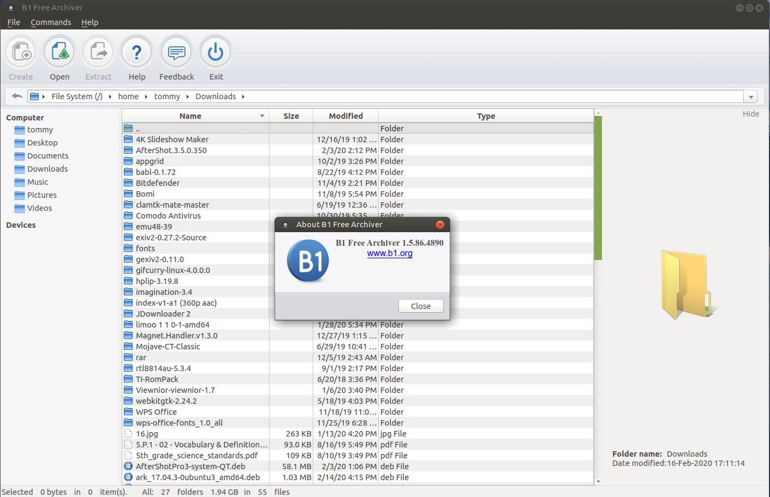Click File System (/) in the breadcrumb
Viewport: 770px width, 497px height.
77,96
